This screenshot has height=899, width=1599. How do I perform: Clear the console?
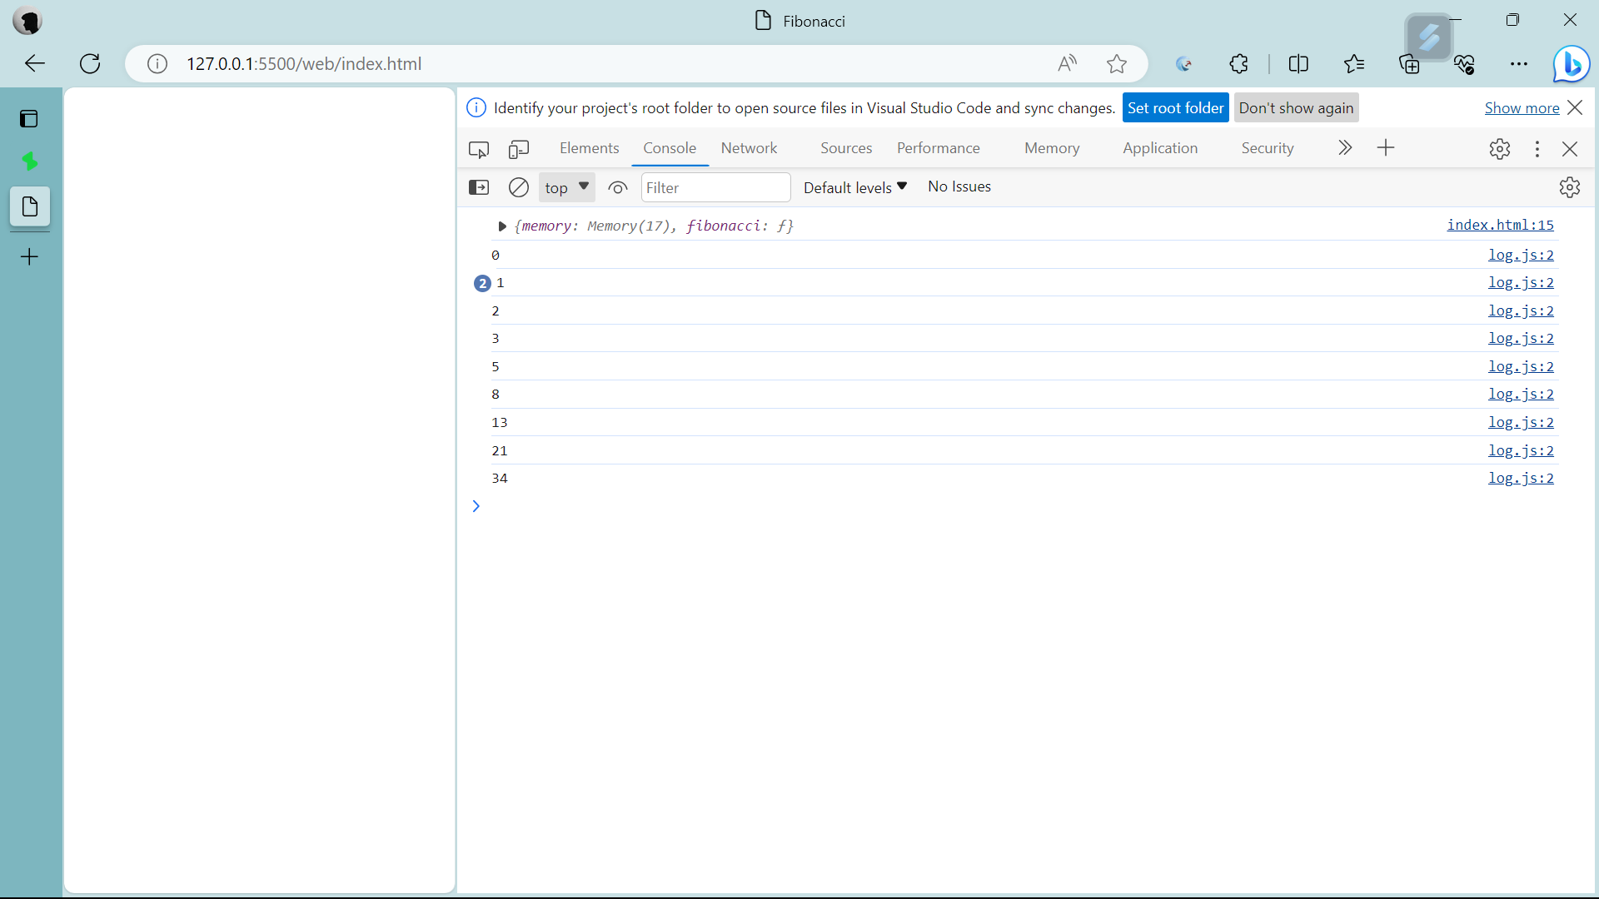519,187
